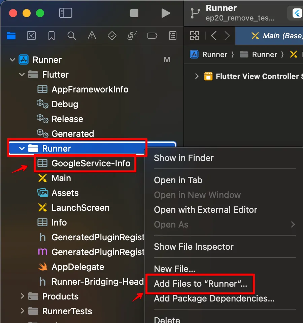Select the Runner project item

point(40,60)
